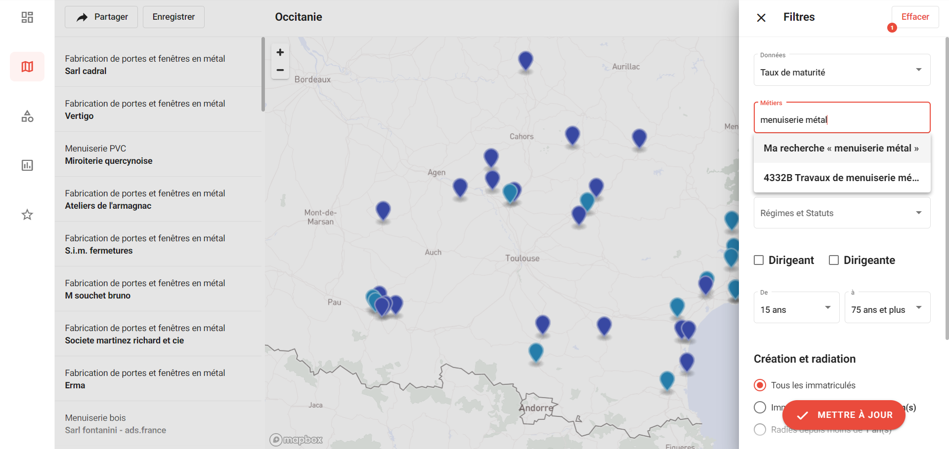Screen dimensions: 949x449
Task: Open the Ateliers de l'armagnac entry
Action: pyautogui.click(x=158, y=199)
